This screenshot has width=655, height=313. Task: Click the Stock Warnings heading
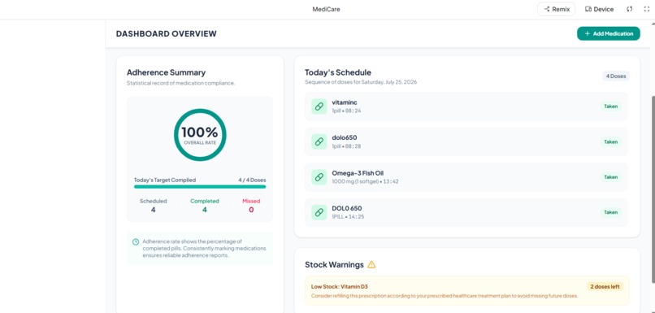click(x=334, y=264)
